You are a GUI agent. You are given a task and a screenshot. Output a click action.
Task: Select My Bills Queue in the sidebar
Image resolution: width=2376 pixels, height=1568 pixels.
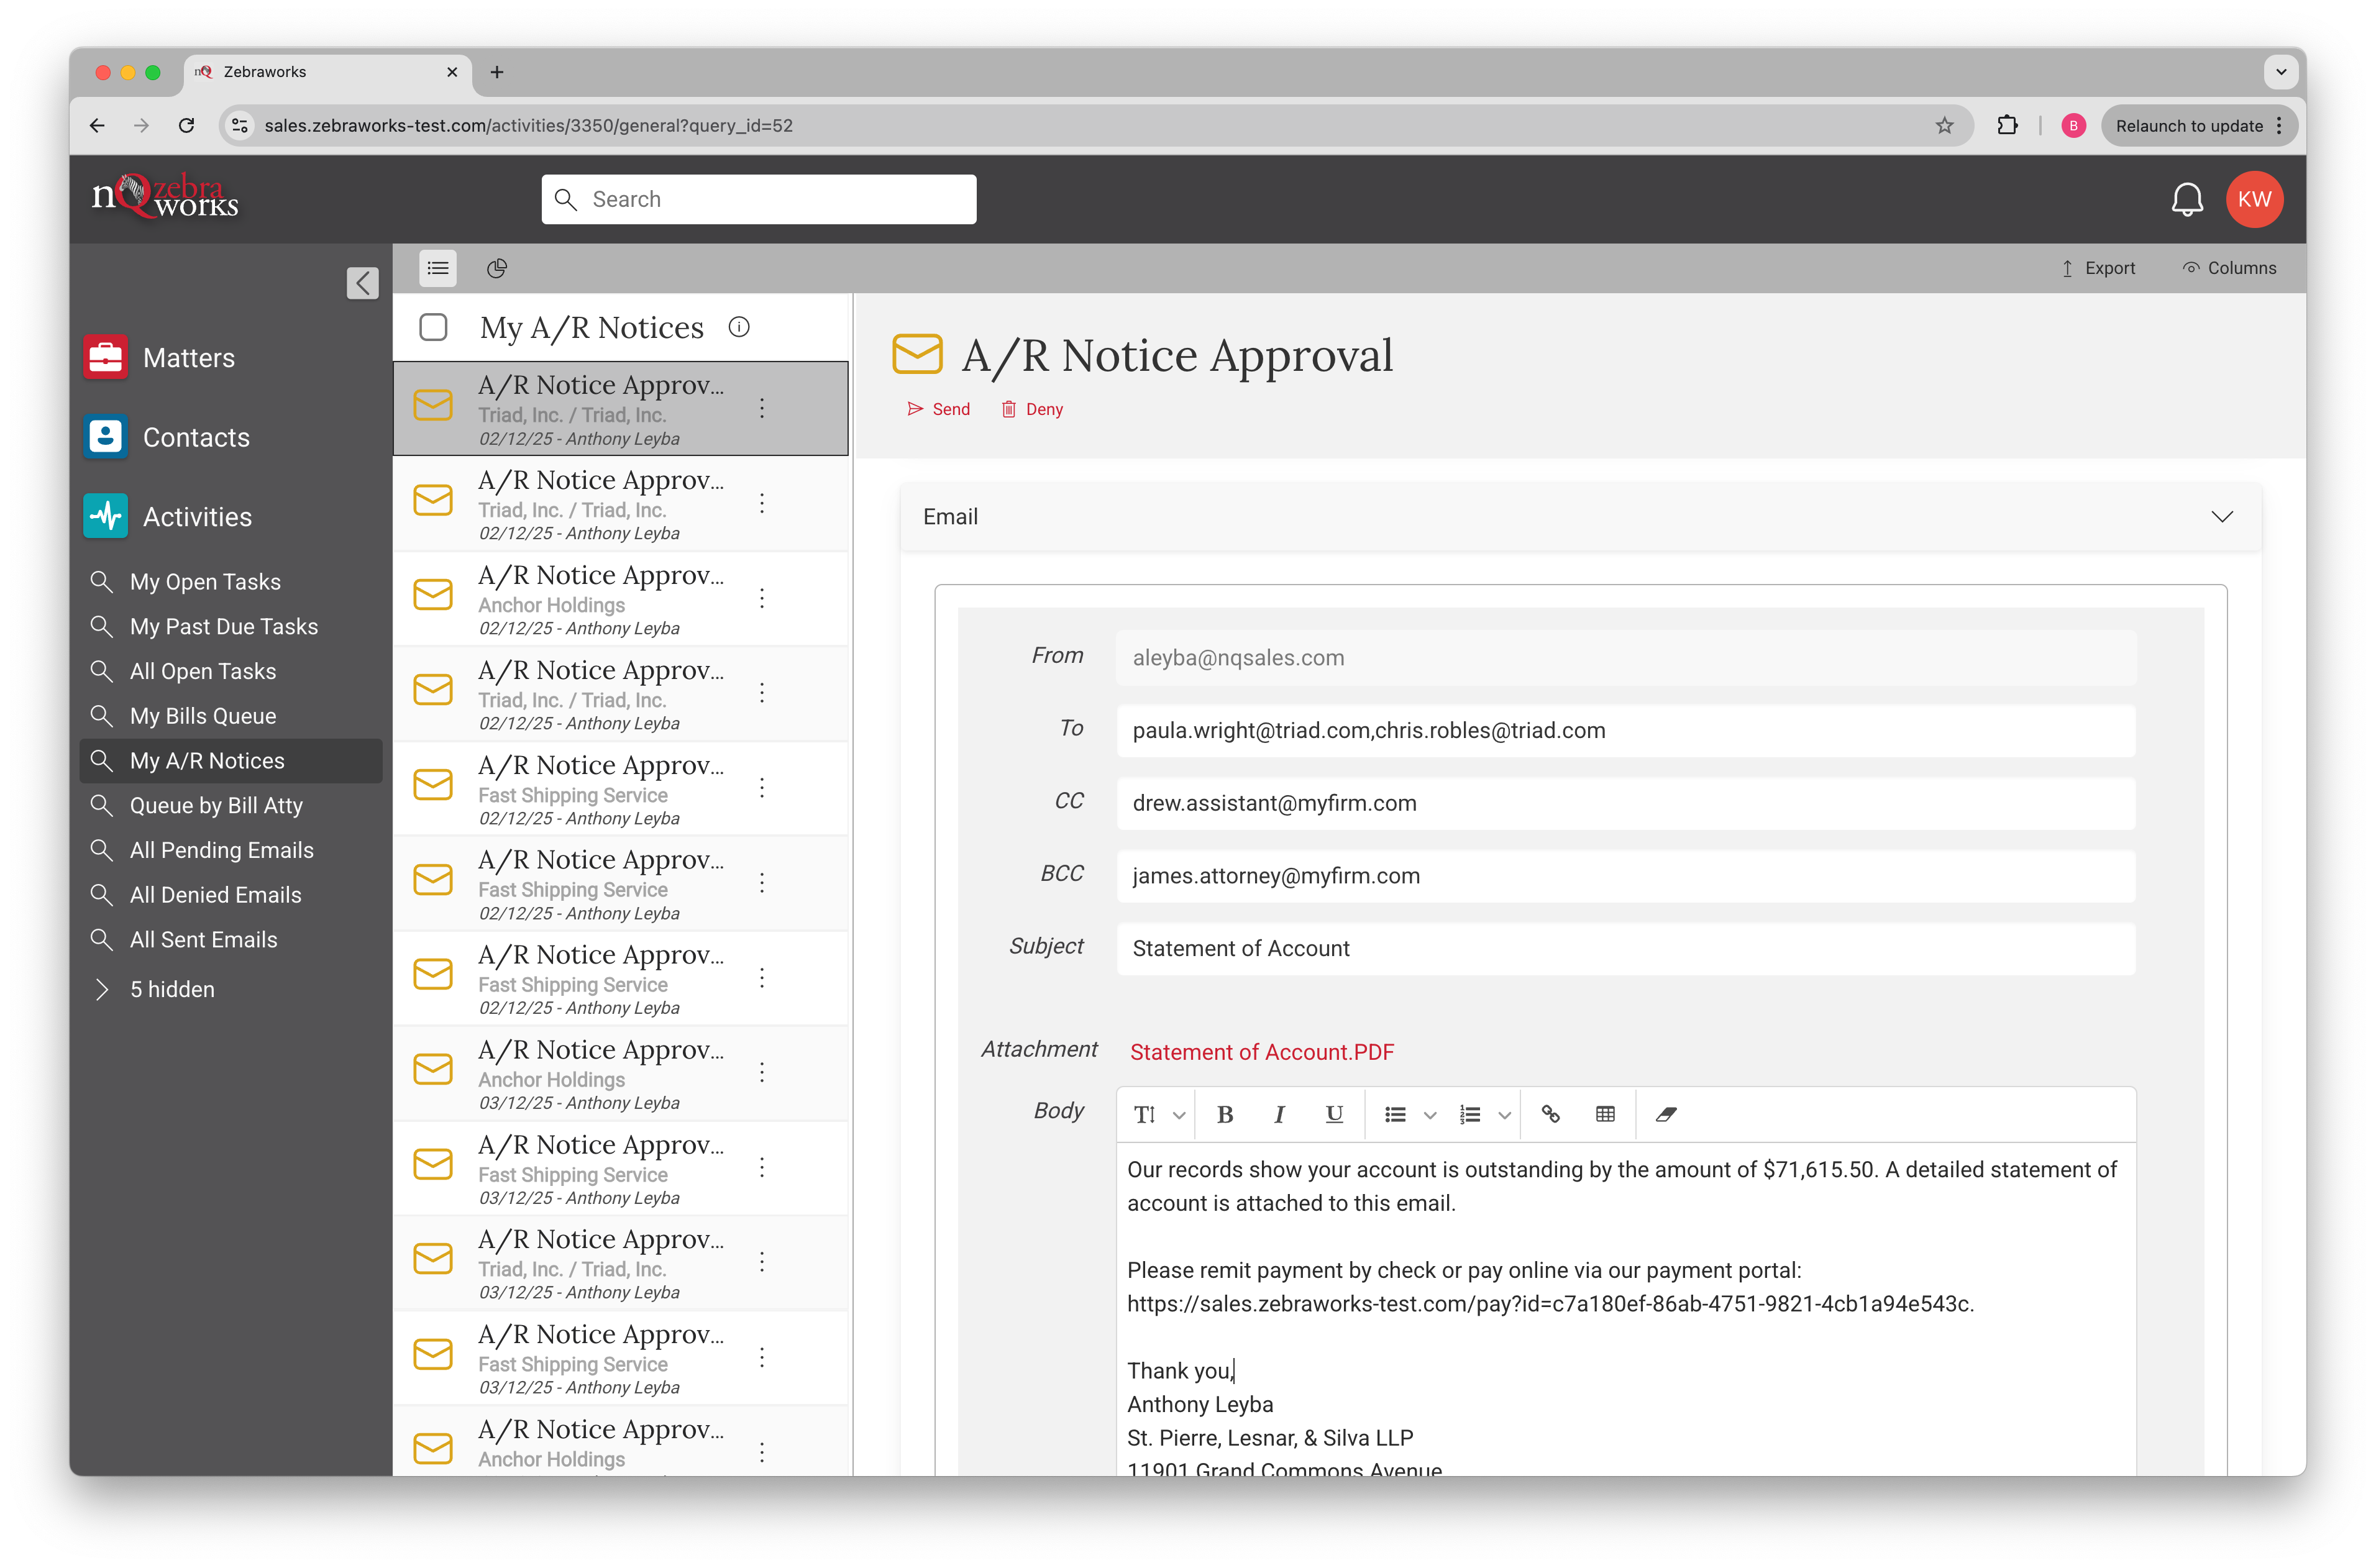point(203,715)
